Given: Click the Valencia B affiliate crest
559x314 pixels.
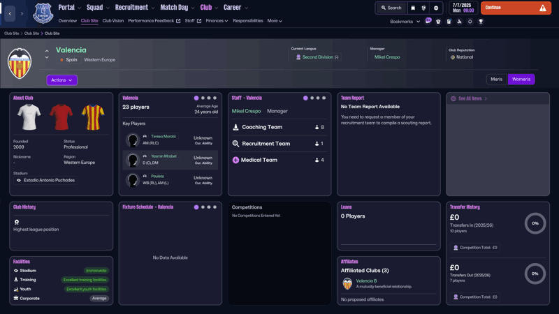Looking at the screenshot, I should pos(347,284).
